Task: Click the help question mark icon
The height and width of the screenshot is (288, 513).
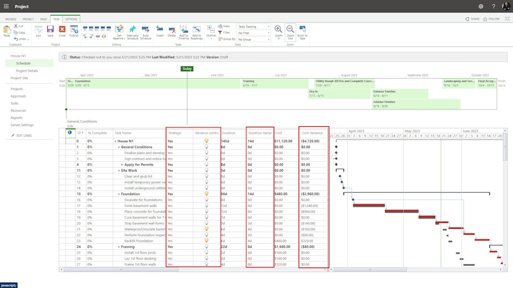Action: click(x=494, y=6)
